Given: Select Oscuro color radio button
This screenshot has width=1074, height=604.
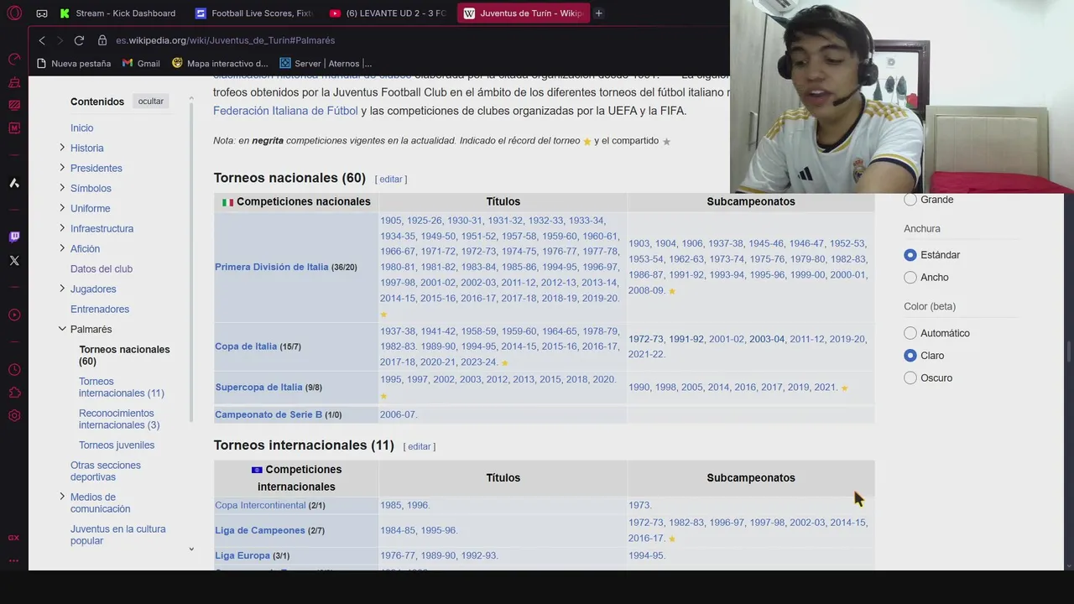Looking at the screenshot, I should click(910, 378).
